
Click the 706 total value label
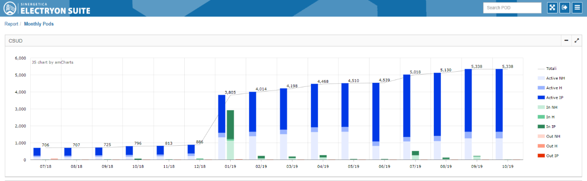pyautogui.click(x=45, y=145)
